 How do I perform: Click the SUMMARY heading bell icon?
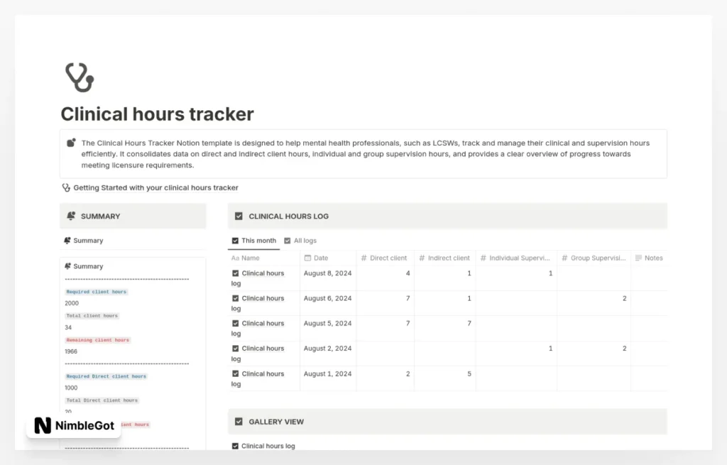(x=71, y=217)
